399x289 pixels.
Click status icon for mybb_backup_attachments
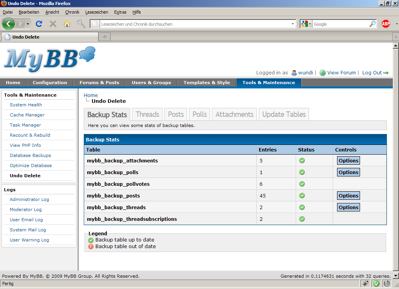[302, 160]
